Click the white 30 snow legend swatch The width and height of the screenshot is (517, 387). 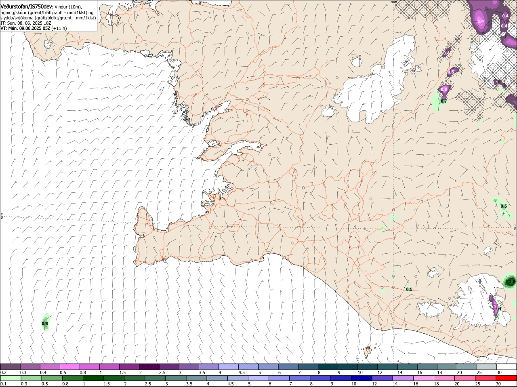(x=506, y=367)
